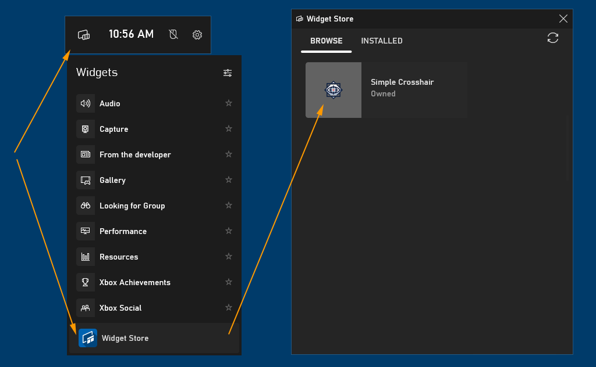The height and width of the screenshot is (367, 596).
Task: Open the Widget Store entry
Action: click(x=154, y=338)
